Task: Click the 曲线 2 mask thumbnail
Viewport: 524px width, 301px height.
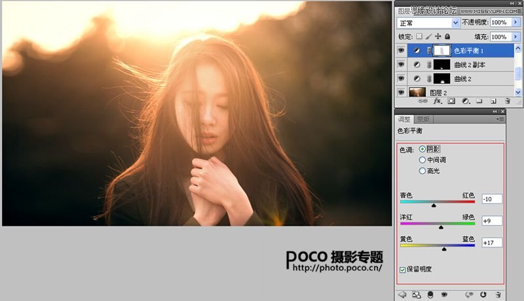Action: [441, 79]
